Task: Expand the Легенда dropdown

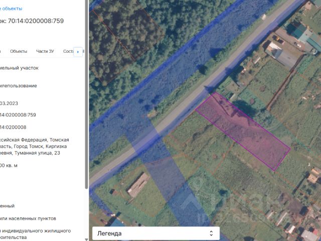Action: coord(156,233)
